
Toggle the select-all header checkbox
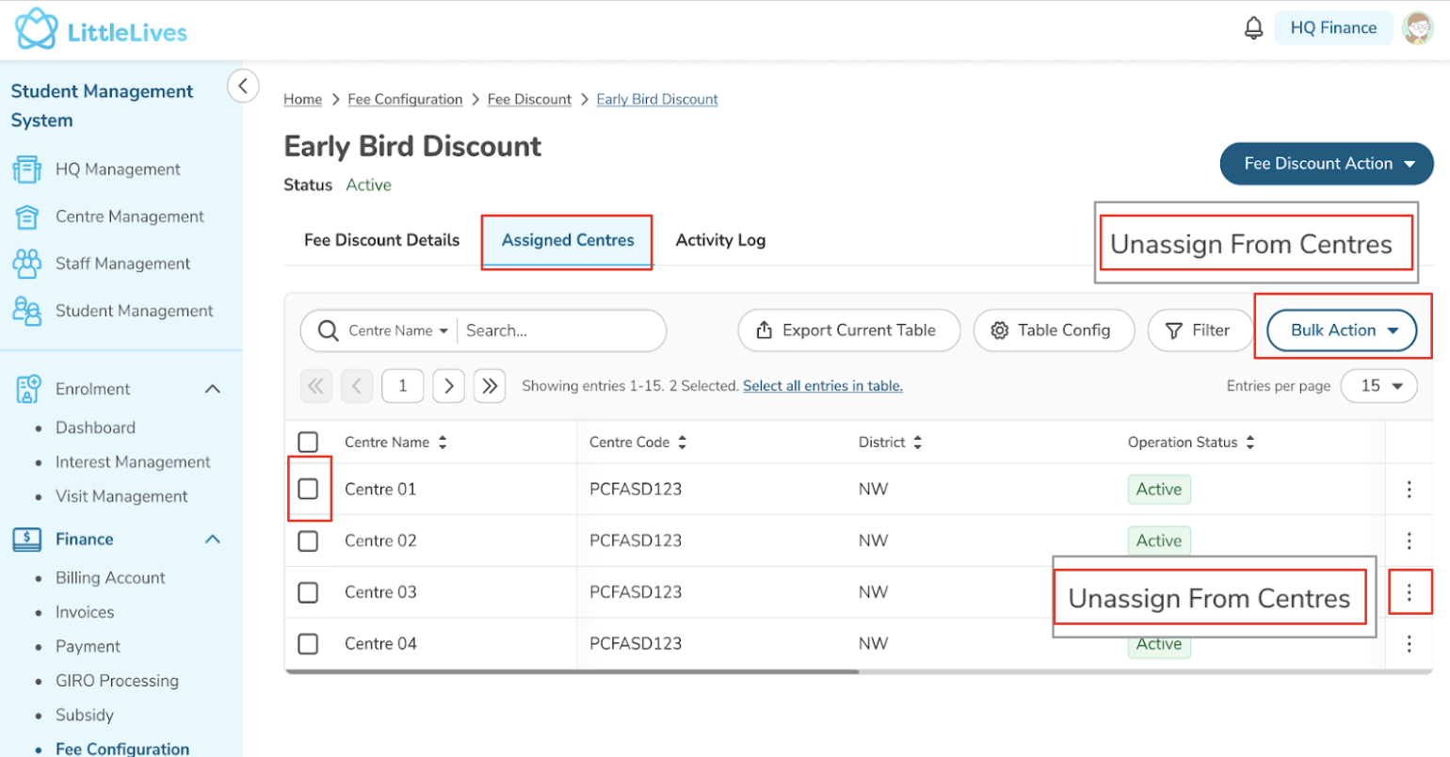(x=308, y=443)
